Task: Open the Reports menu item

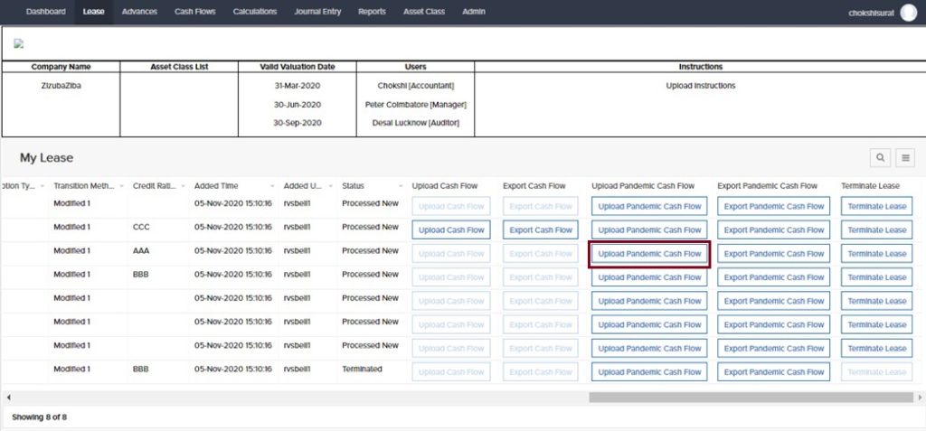Action: 371,12
